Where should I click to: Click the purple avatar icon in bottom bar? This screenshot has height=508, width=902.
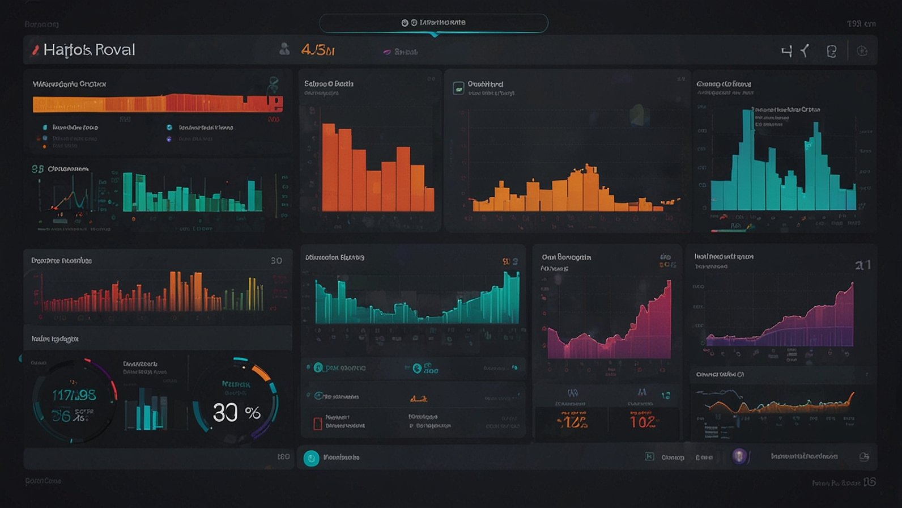[x=739, y=456]
